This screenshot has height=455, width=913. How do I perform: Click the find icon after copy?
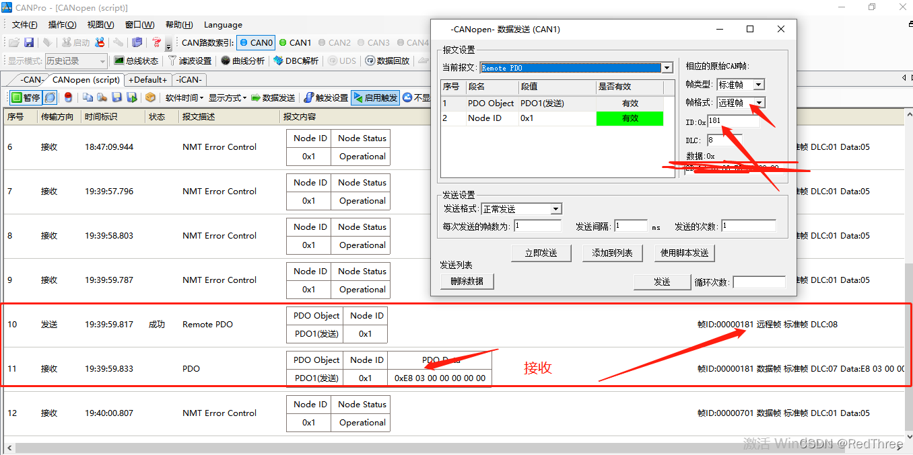click(x=102, y=97)
